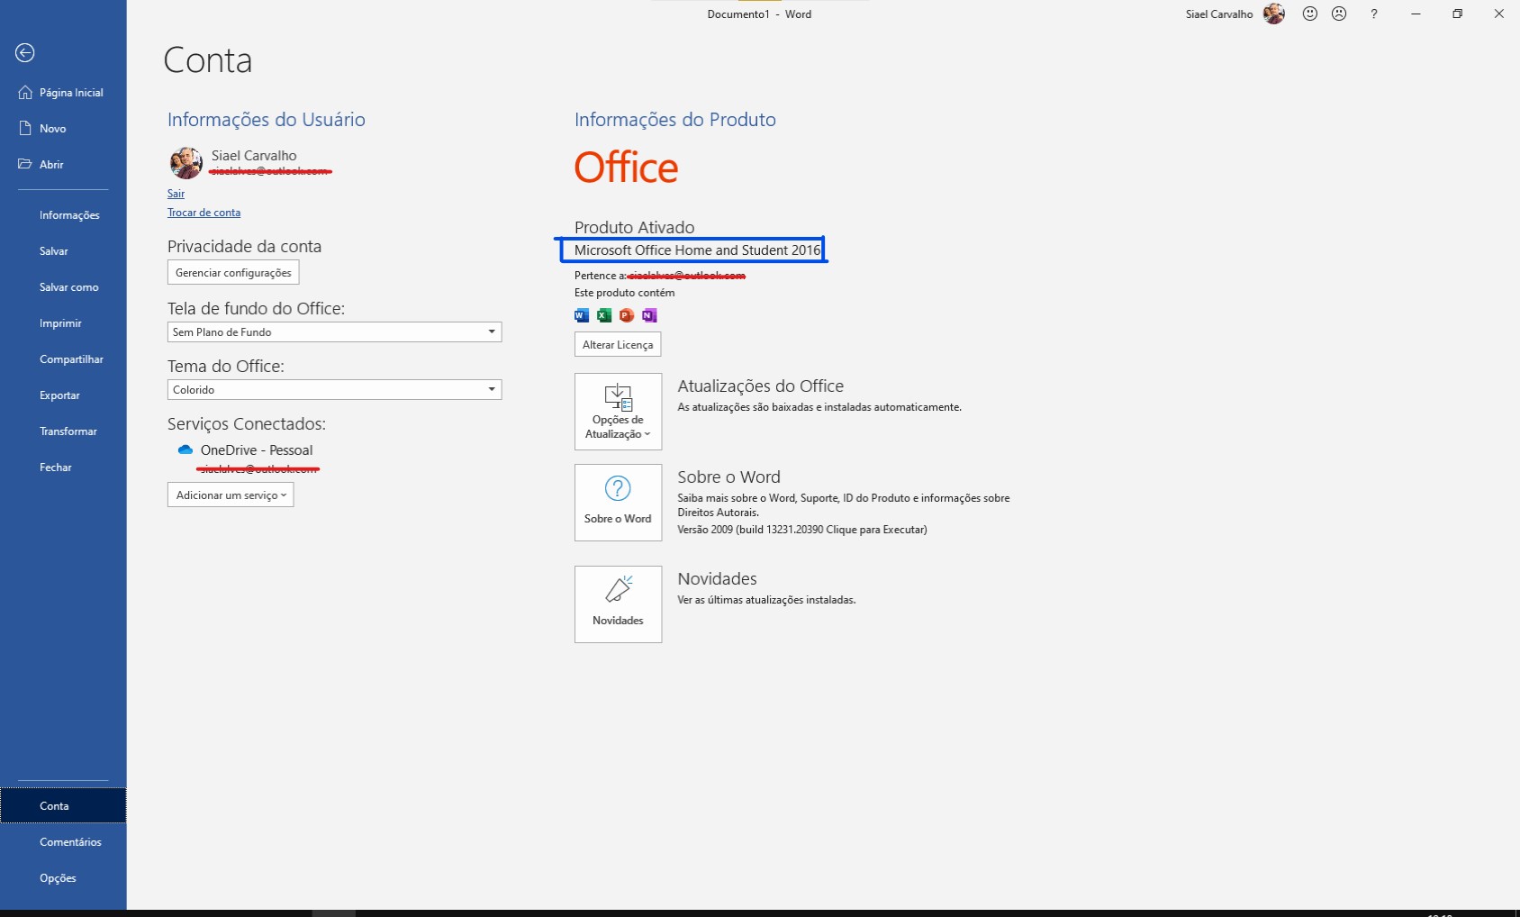Viewport: 1520px width, 917px height.
Task: Click the Página Inicial home icon
Action: click(25, 93)
